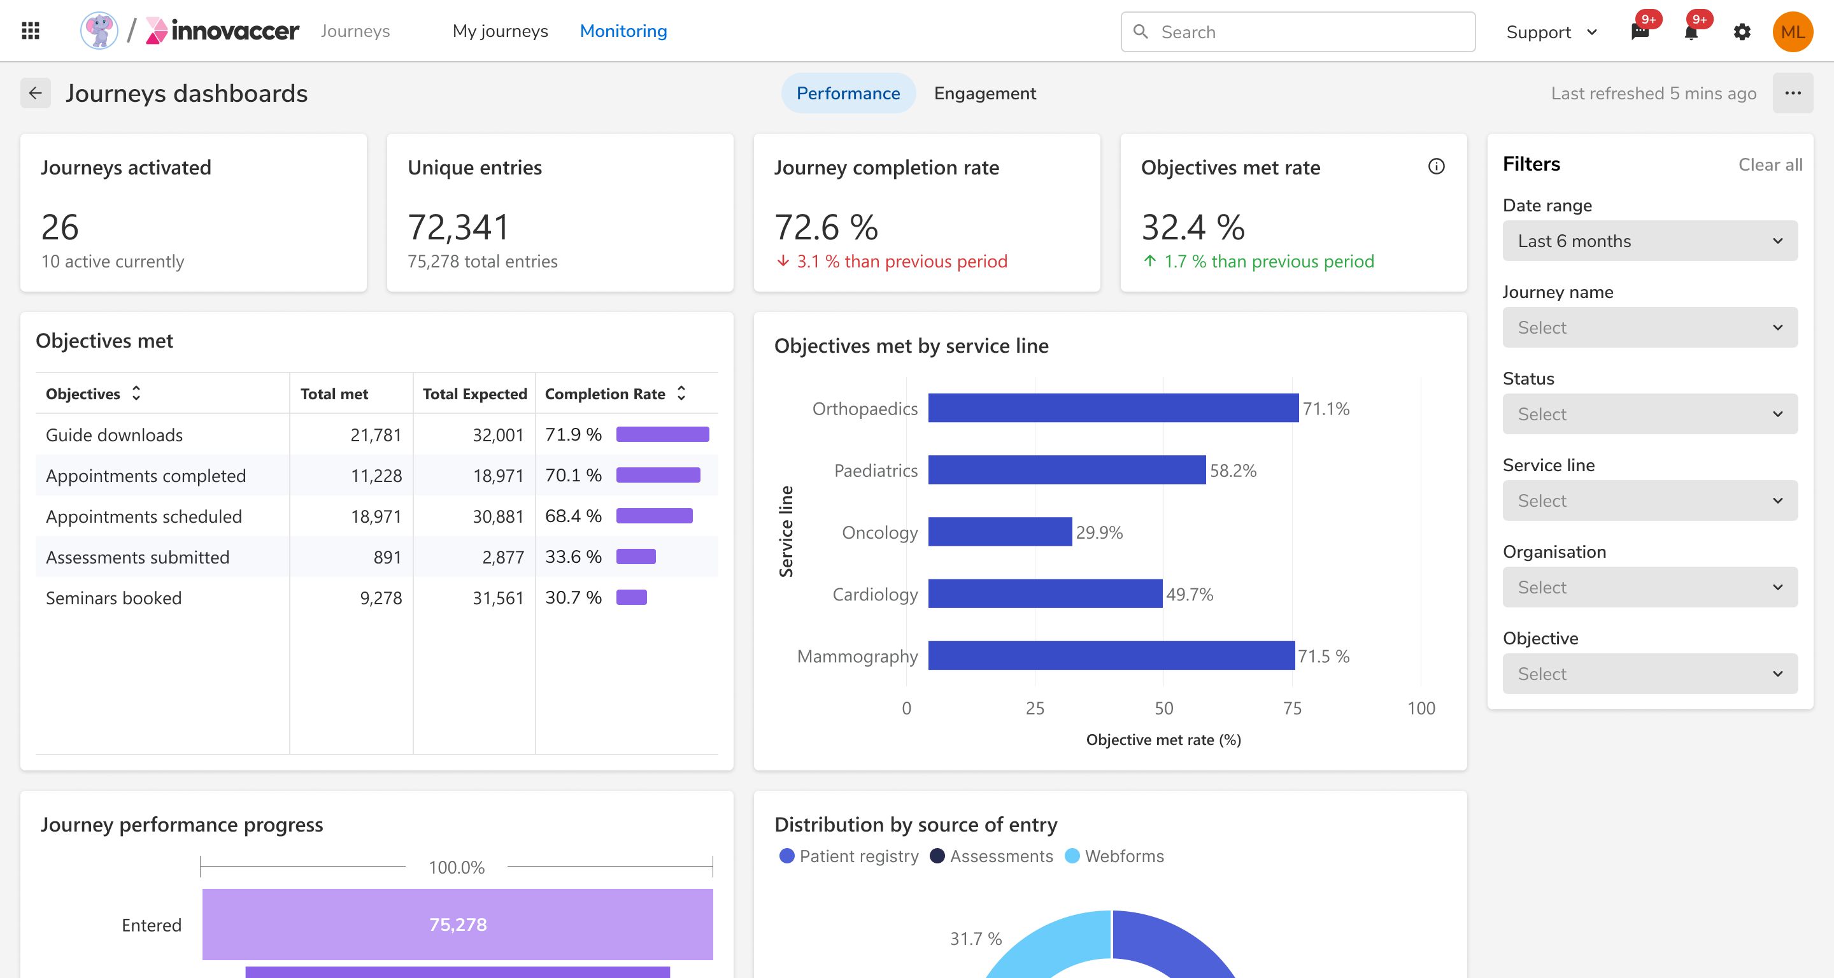This screenshot has height=978, width=1834.
Task: Open the settings gear icon
Action: (x=1742, y=32)
